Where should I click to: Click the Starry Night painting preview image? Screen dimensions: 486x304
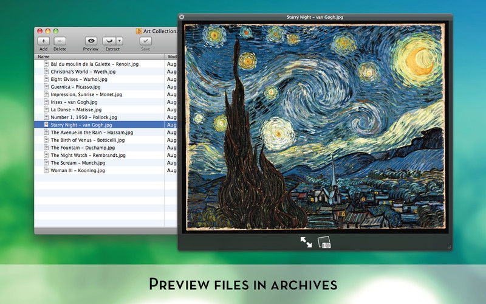click(x=315, y=127)
